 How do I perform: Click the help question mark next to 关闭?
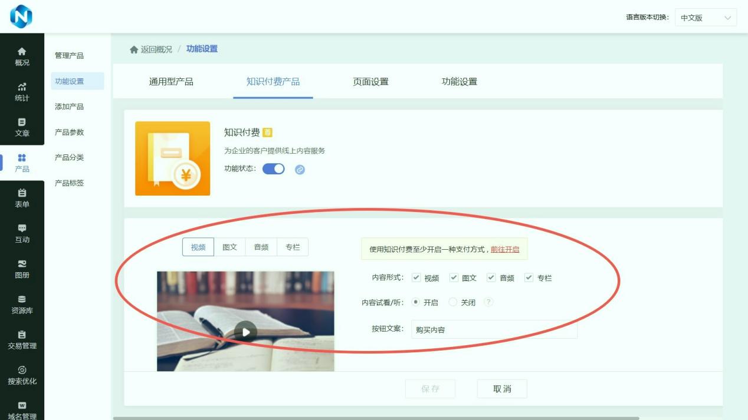point(488,302)
